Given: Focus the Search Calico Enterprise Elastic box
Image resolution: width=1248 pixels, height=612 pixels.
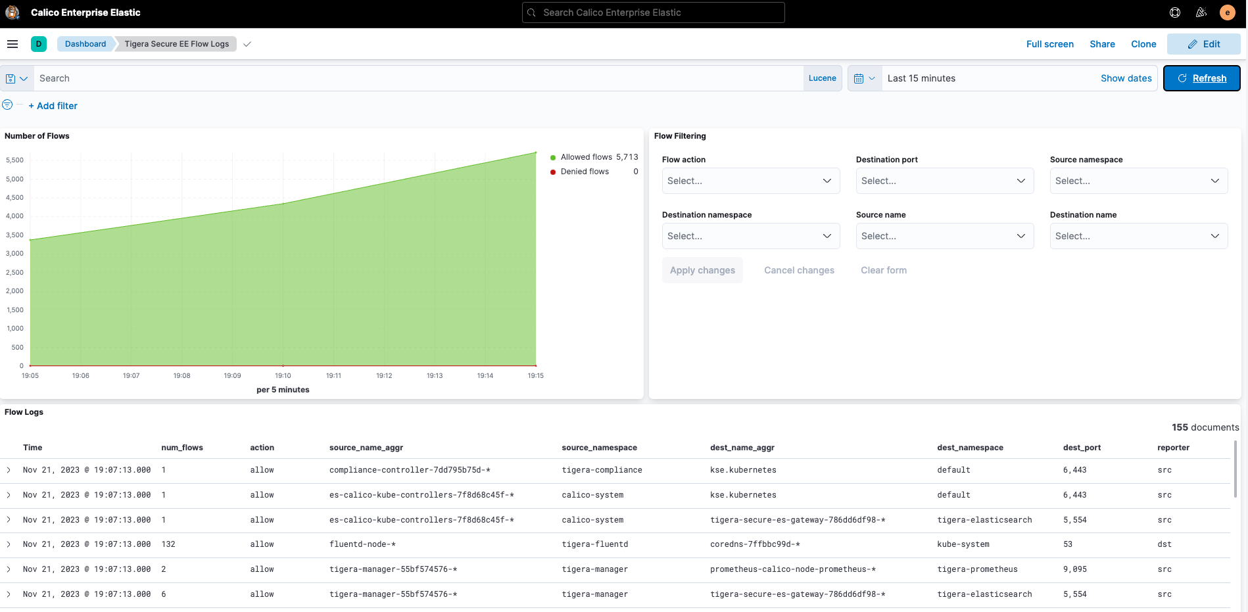Looking at the screenshot, I should (653, 12).
